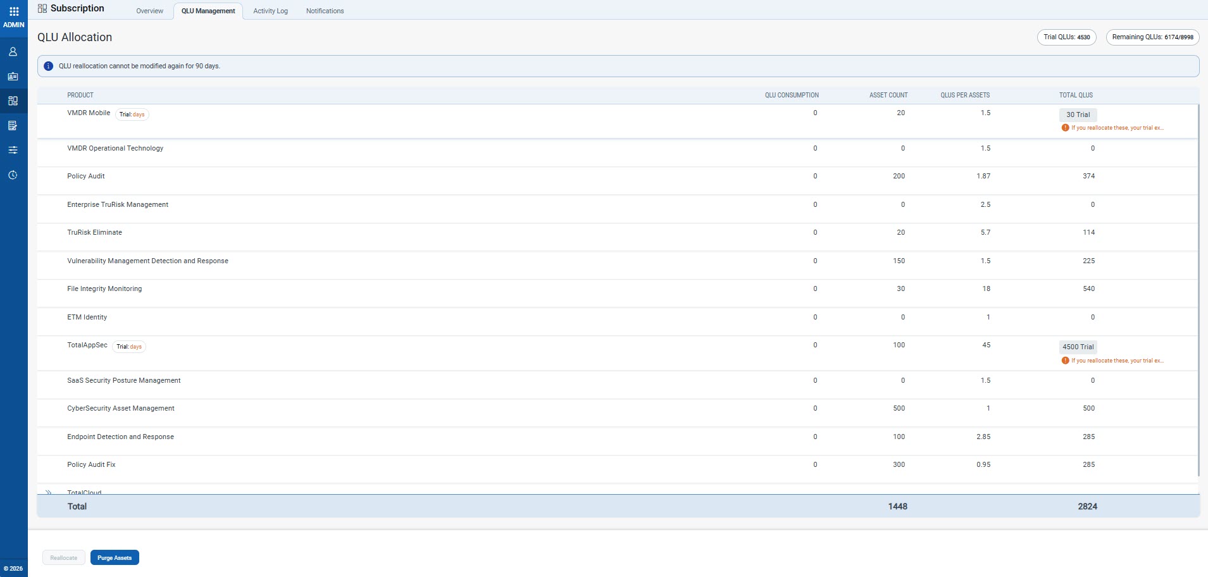
Task: Click the info icon in the reallocation banner
Action: coord(48,65)
